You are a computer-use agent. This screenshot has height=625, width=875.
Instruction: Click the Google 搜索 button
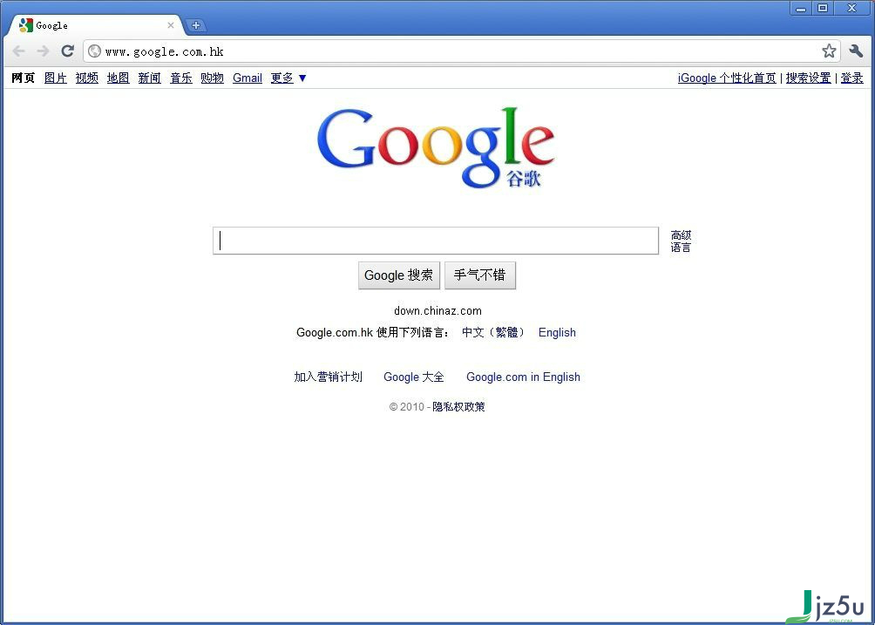399,275
